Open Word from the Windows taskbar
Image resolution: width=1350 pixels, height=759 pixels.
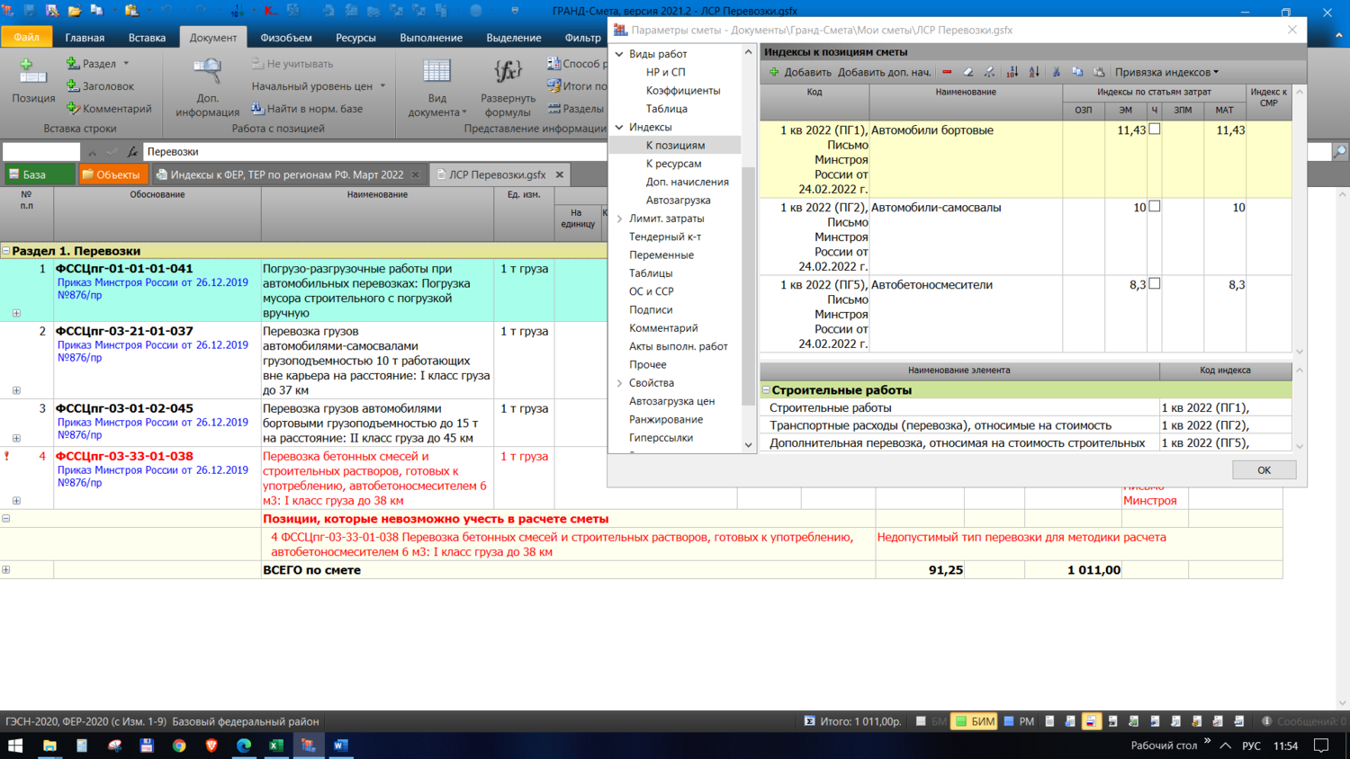click(340, 746)
